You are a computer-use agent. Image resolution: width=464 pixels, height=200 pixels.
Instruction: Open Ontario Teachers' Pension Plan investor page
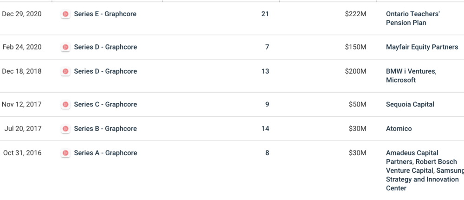click(x=412, y=18)
